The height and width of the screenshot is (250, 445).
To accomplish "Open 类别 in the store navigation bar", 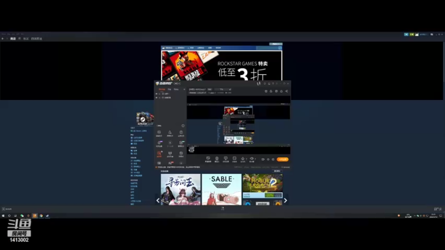I will [x=191, y=48].
